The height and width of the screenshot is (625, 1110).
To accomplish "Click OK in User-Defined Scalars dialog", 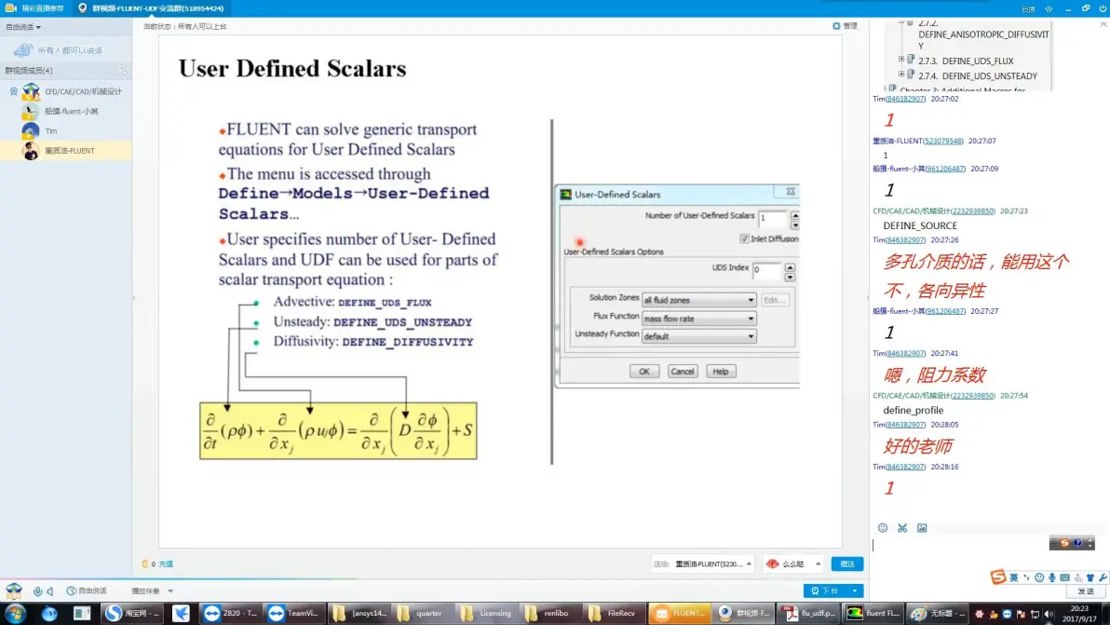I will coord(644,372).
